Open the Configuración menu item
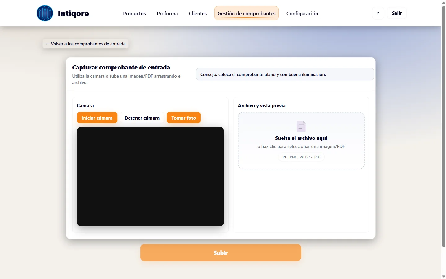The height and width of the screenshot is (279, 446). (302, 13)
